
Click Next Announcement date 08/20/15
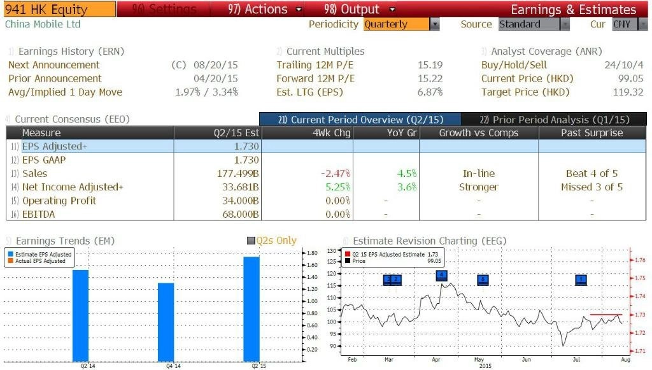click(216, 65)
